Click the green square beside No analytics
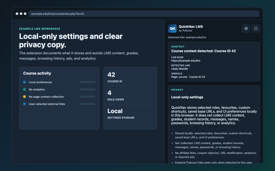The image size is (275, 171). (24, 89)
